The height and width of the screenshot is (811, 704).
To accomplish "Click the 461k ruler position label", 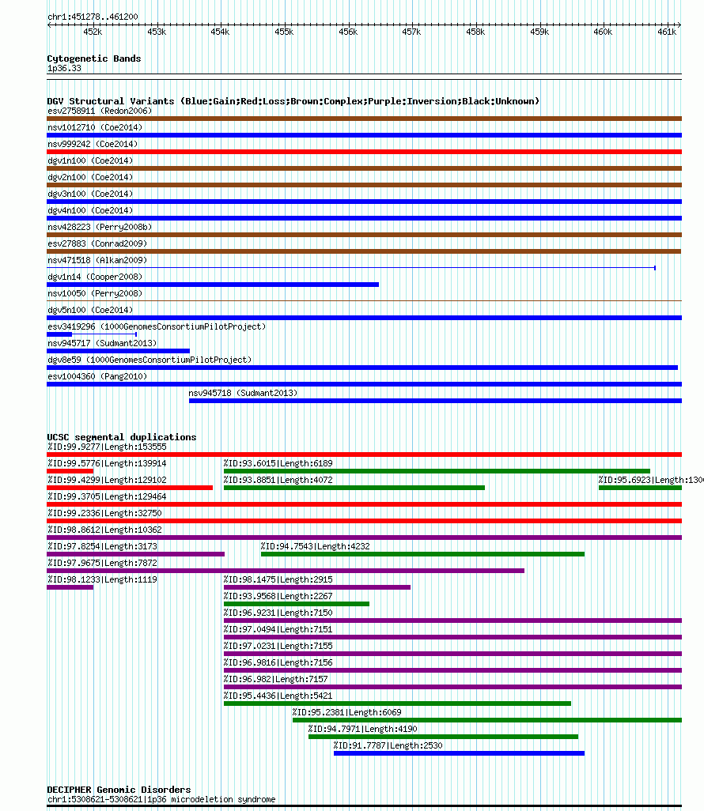I will [x=667, y=32].
